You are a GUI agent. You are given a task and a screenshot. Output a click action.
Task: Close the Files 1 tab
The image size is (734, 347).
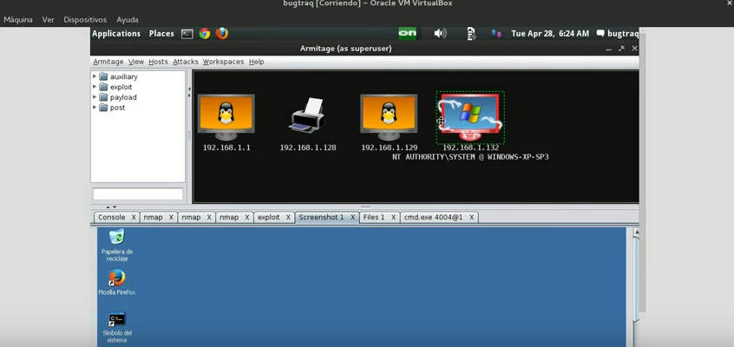pyautogui.click(x=393, y=218)
